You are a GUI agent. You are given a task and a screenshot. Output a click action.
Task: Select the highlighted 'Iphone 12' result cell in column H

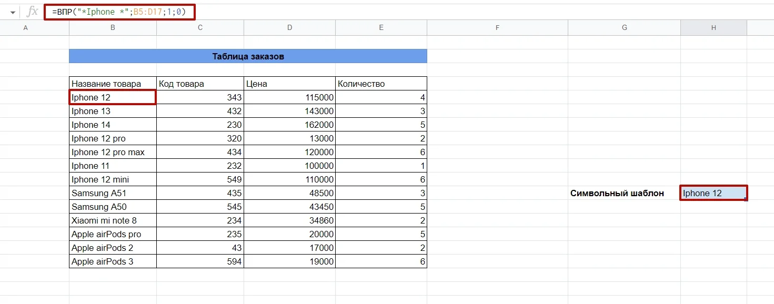(x=713, y=193)
